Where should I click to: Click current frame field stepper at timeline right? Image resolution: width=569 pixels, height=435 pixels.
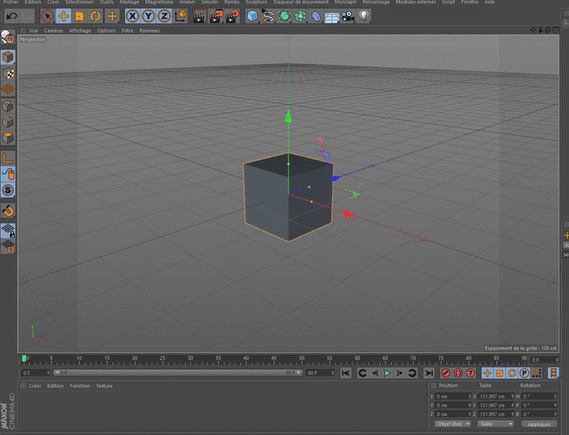click(557, 360)
